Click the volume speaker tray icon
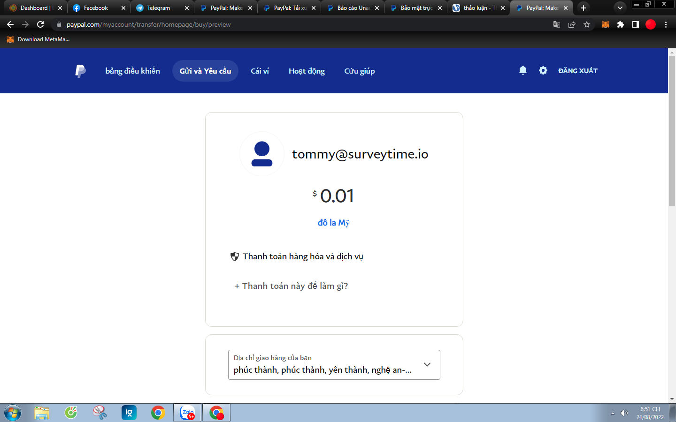 [x=624, y=413]
